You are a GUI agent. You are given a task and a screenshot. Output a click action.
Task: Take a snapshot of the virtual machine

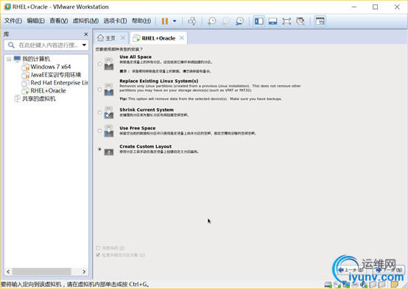coord(212,21)
